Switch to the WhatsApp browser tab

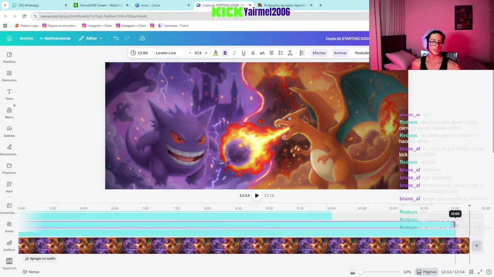coord(39,5)
